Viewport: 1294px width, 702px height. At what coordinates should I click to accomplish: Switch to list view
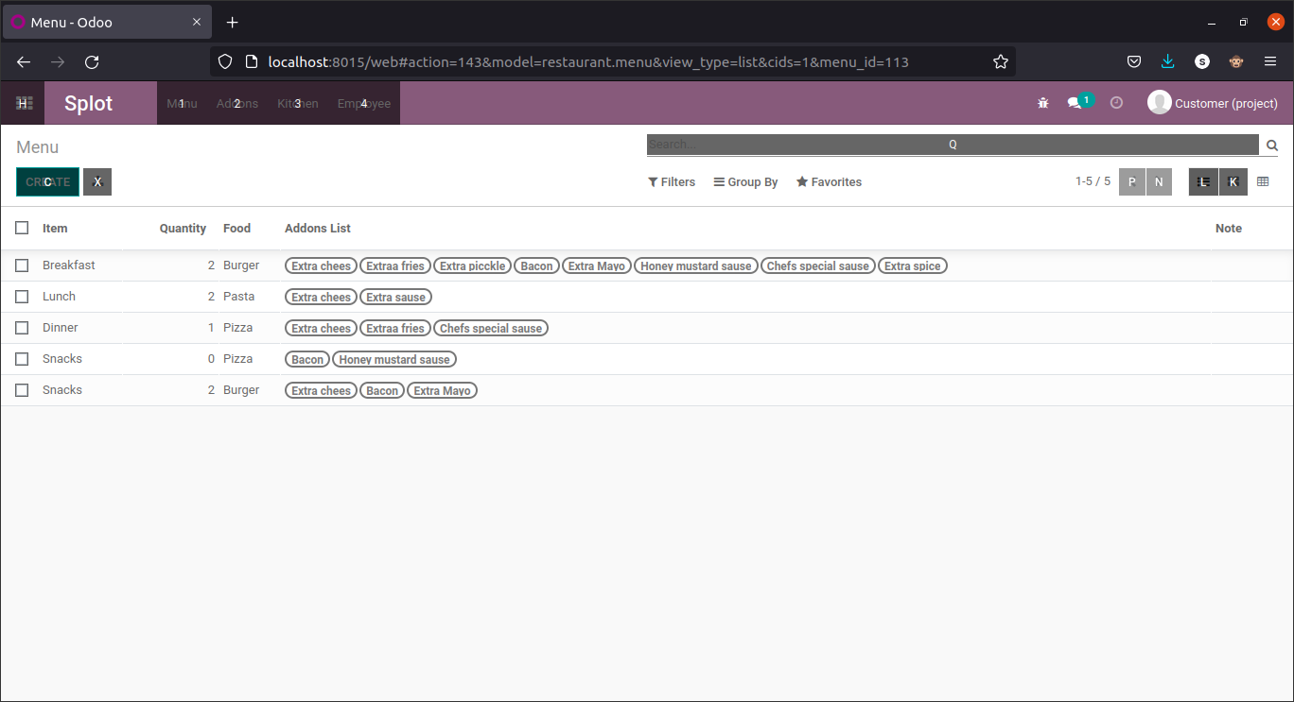[1203, 181]
